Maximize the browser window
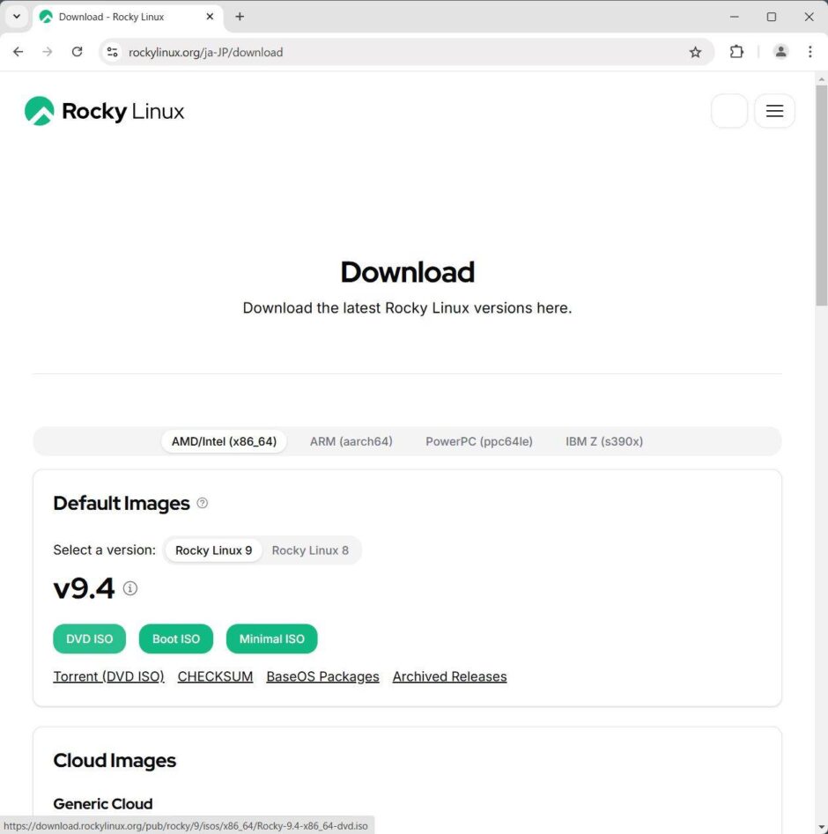This screenshot has height=834, width=828. coord(771,17)
